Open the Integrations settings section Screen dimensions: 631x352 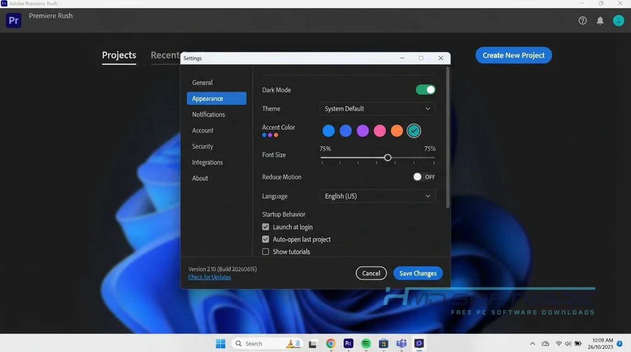(216, 162)
